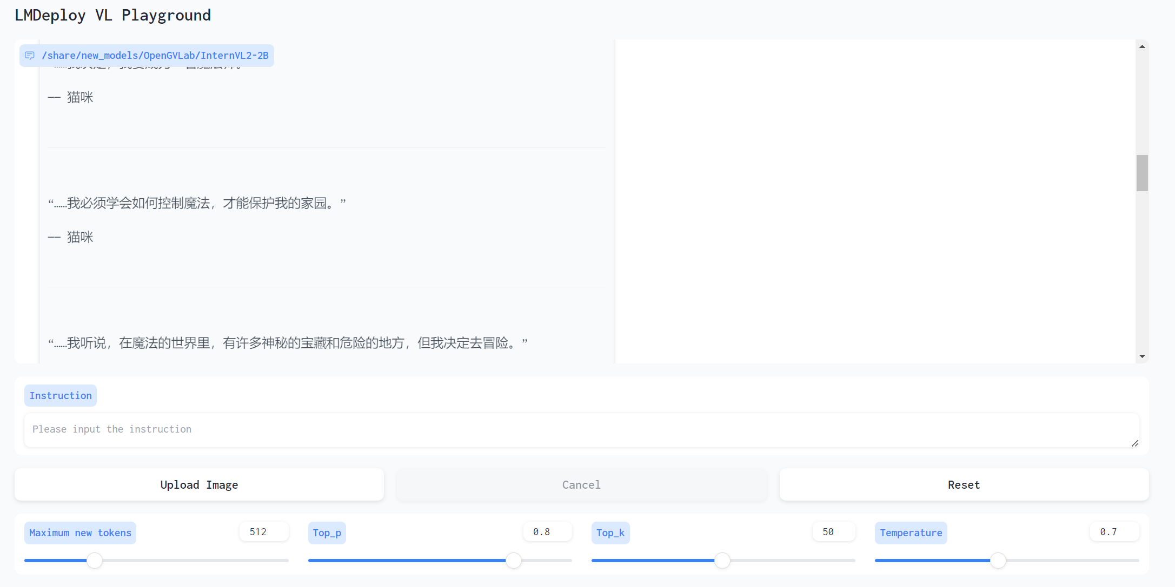1175x587 pixels.
Task: Click the Top_k label
Action: 610,533
